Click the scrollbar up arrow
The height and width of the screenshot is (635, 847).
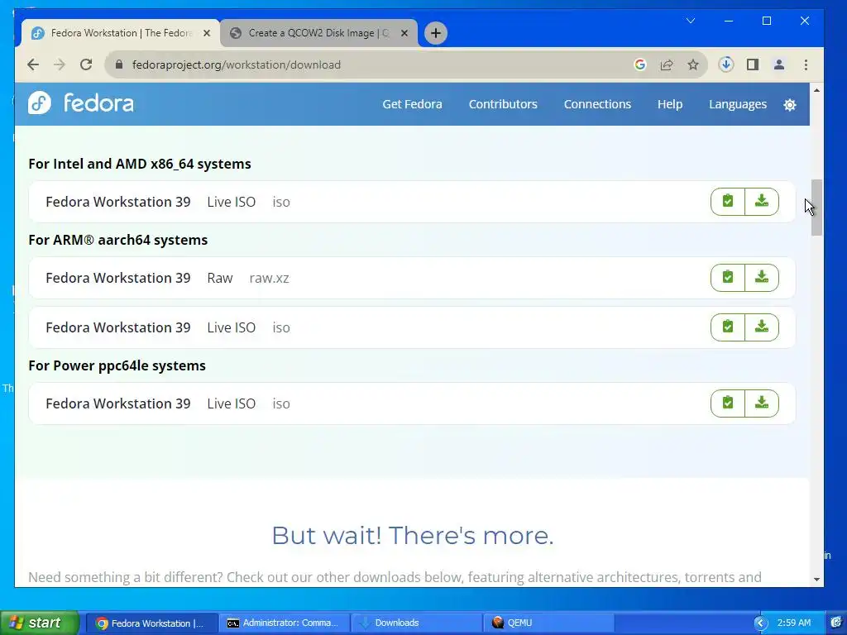pos(816,90)
